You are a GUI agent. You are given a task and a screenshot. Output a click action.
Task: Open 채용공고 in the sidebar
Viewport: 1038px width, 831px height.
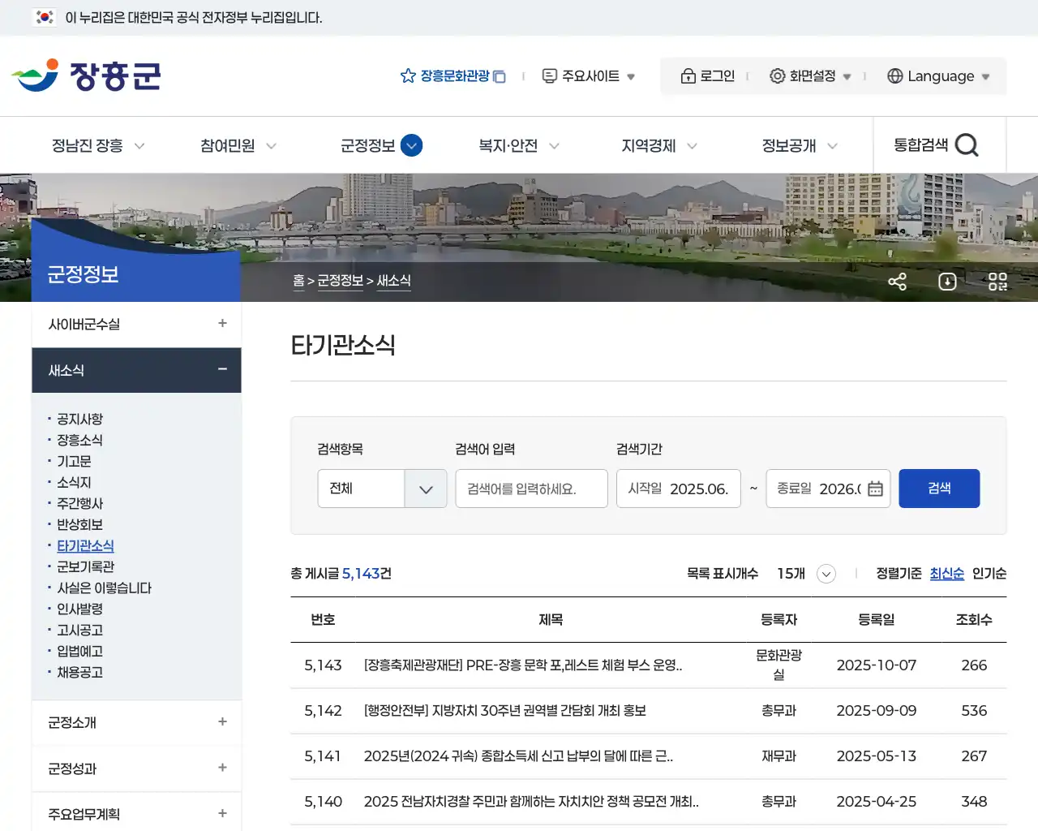(79, 672)
